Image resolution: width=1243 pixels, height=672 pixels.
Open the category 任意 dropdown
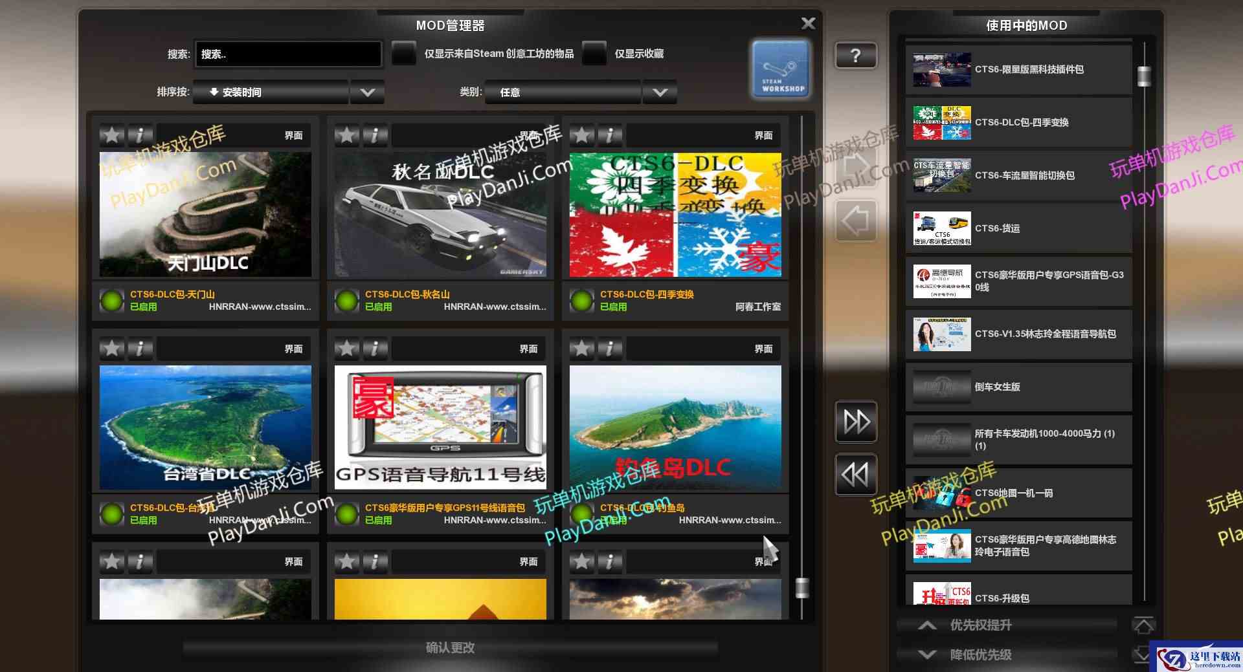(x=660, y=92)
